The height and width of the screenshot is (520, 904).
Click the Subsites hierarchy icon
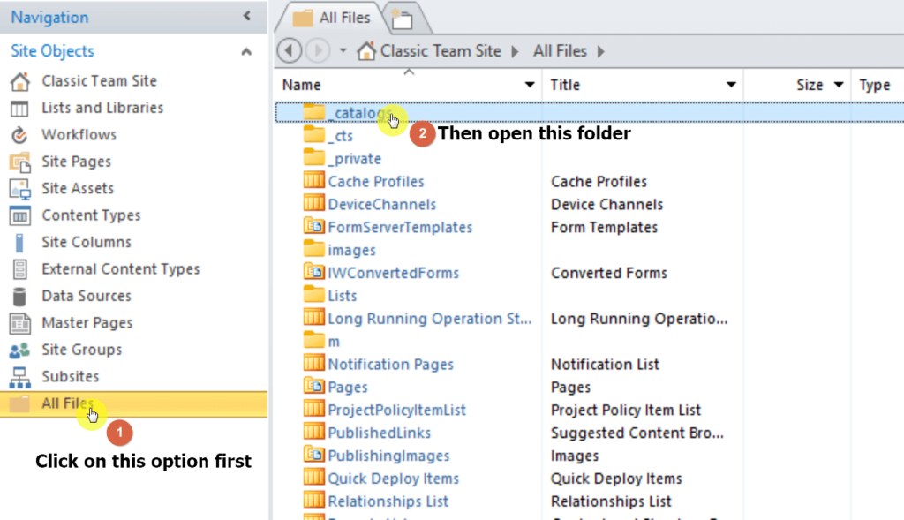tap(19, 377)
